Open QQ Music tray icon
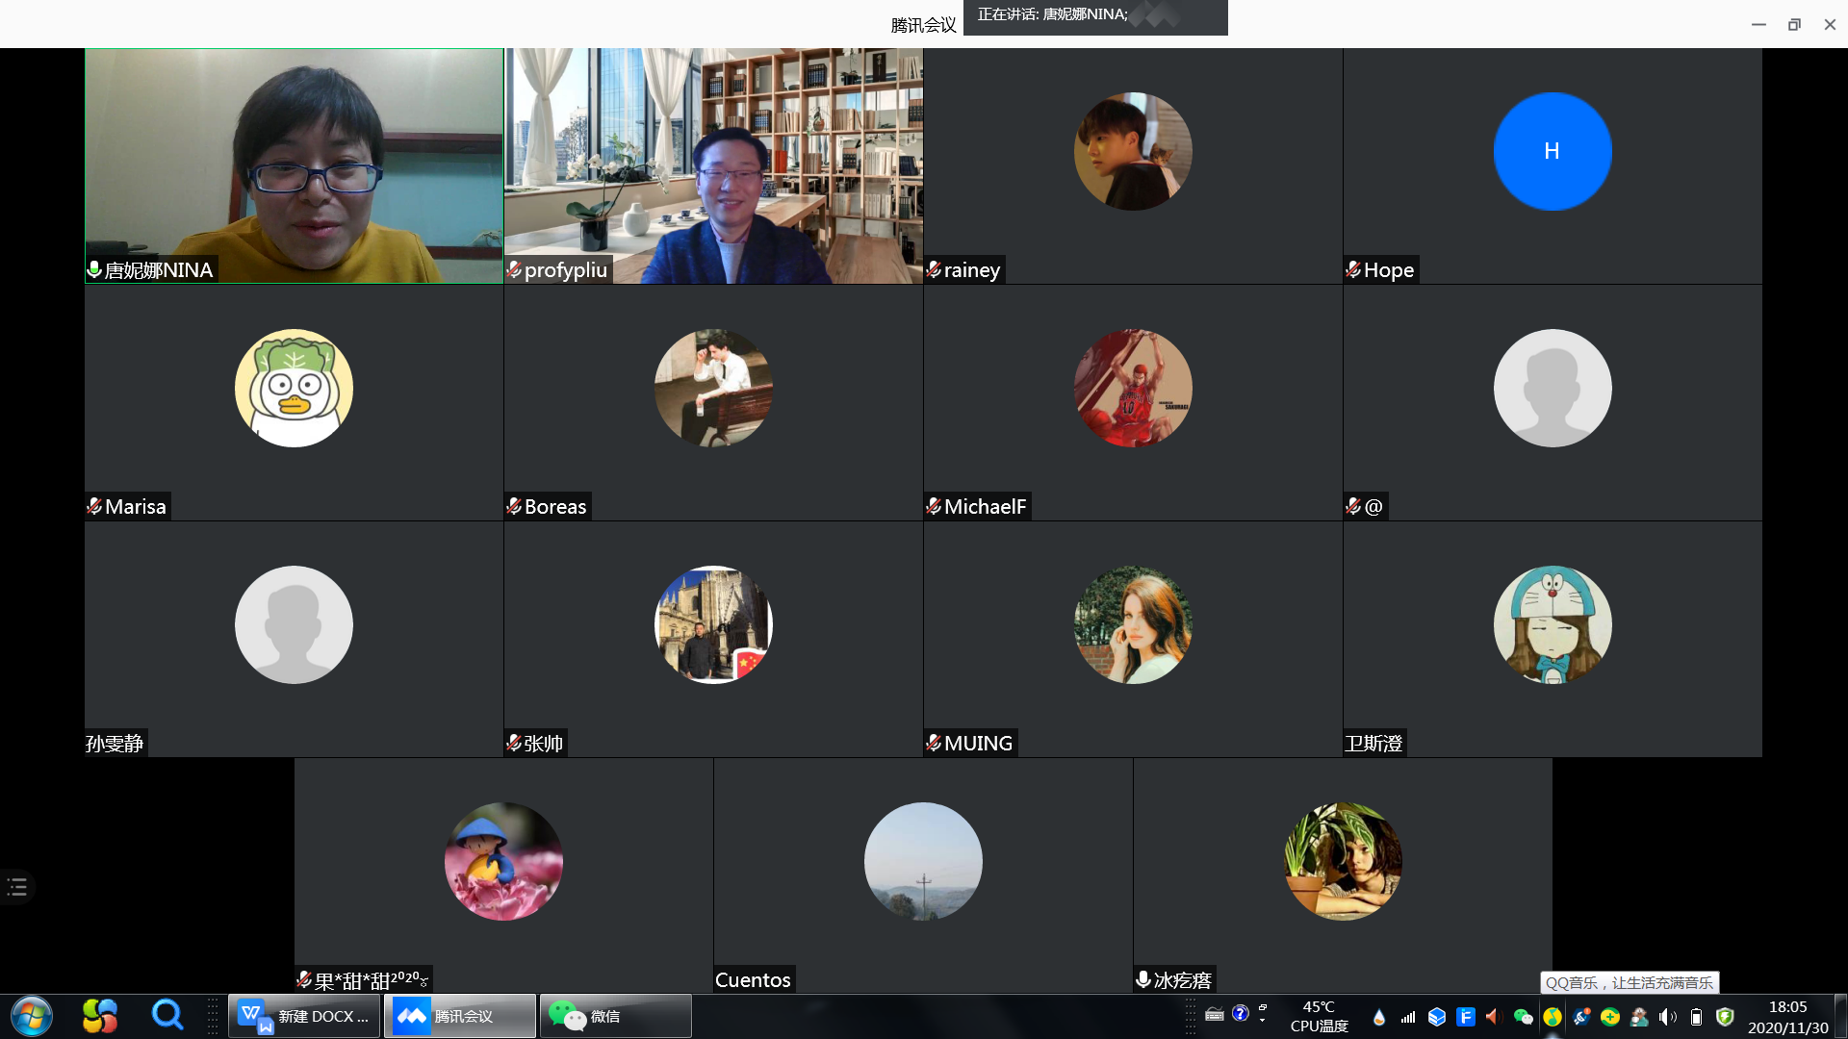Viewport: 1848px width, 1039px height. coord(1553,1017)
